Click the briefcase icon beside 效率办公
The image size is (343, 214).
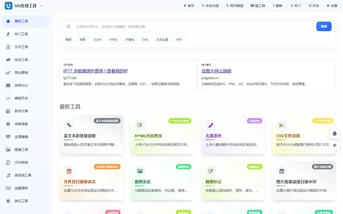(x=8, y=85)
